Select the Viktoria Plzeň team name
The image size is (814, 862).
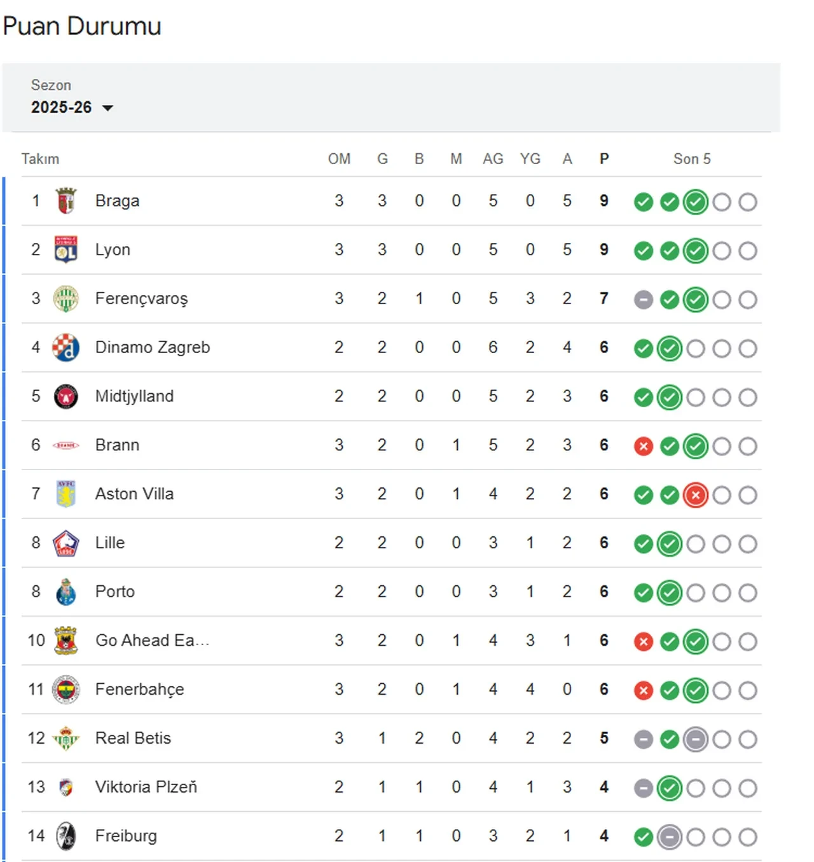[146, 787]
